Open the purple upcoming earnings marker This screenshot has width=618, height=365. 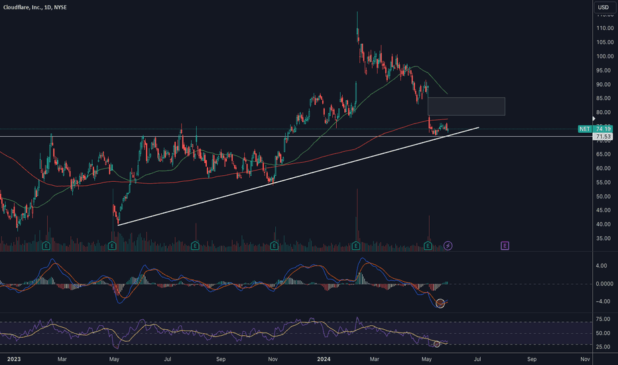(505, 246)
